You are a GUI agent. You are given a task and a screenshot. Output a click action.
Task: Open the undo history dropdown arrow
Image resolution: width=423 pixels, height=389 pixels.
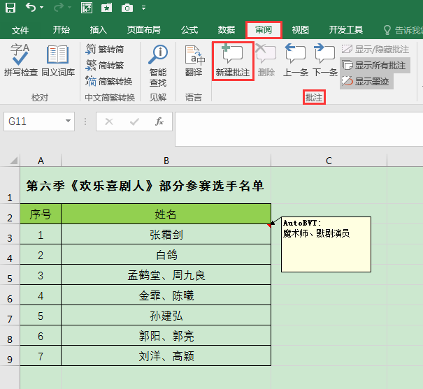pyautogui.click(x=42, y=8)
